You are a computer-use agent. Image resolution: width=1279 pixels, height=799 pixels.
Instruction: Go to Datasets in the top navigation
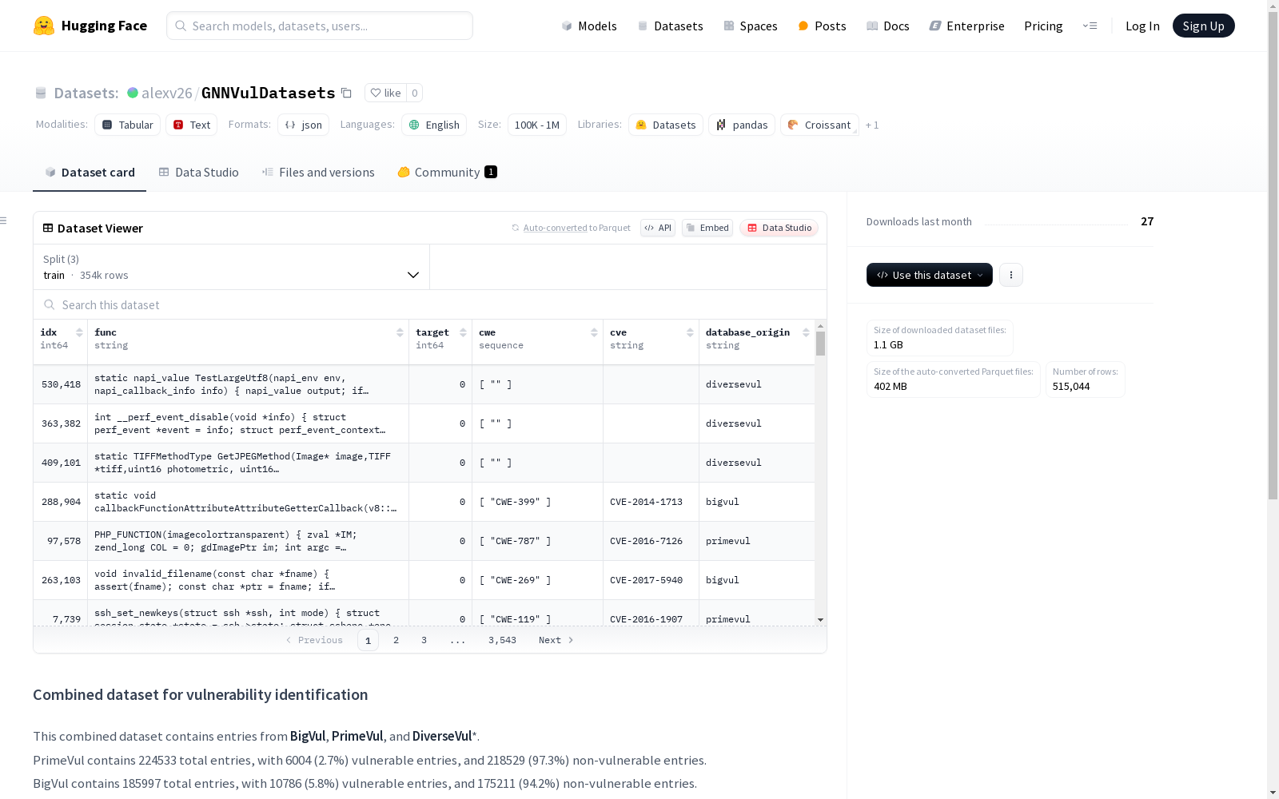670,26
